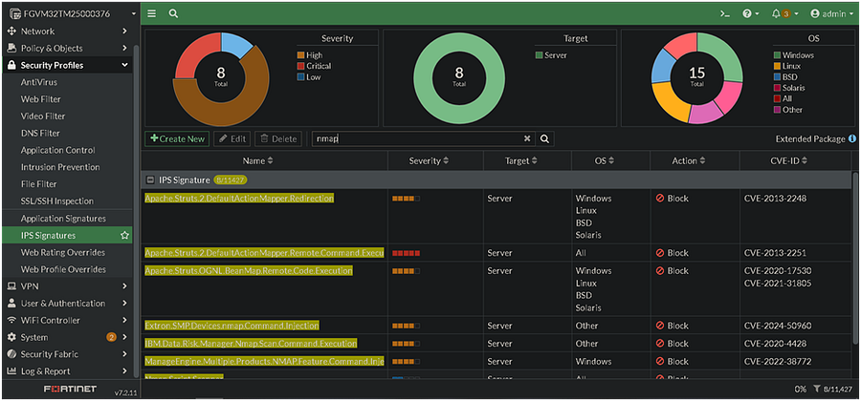
Task: Expand Policy & Objects menu
Action: 68,48
